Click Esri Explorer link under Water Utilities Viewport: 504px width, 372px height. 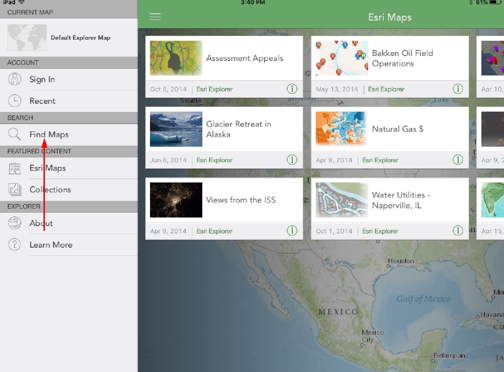[x=380, y=231]
